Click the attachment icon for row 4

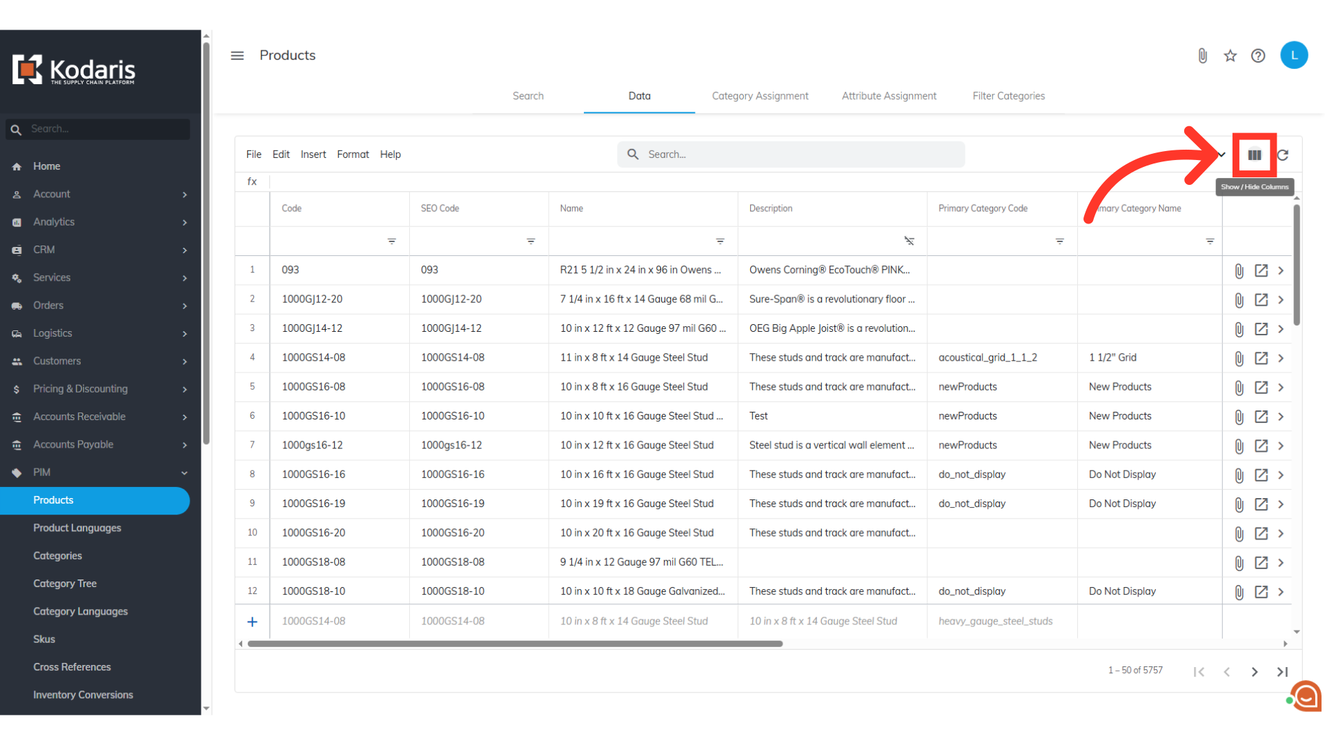pos(1239,358)
